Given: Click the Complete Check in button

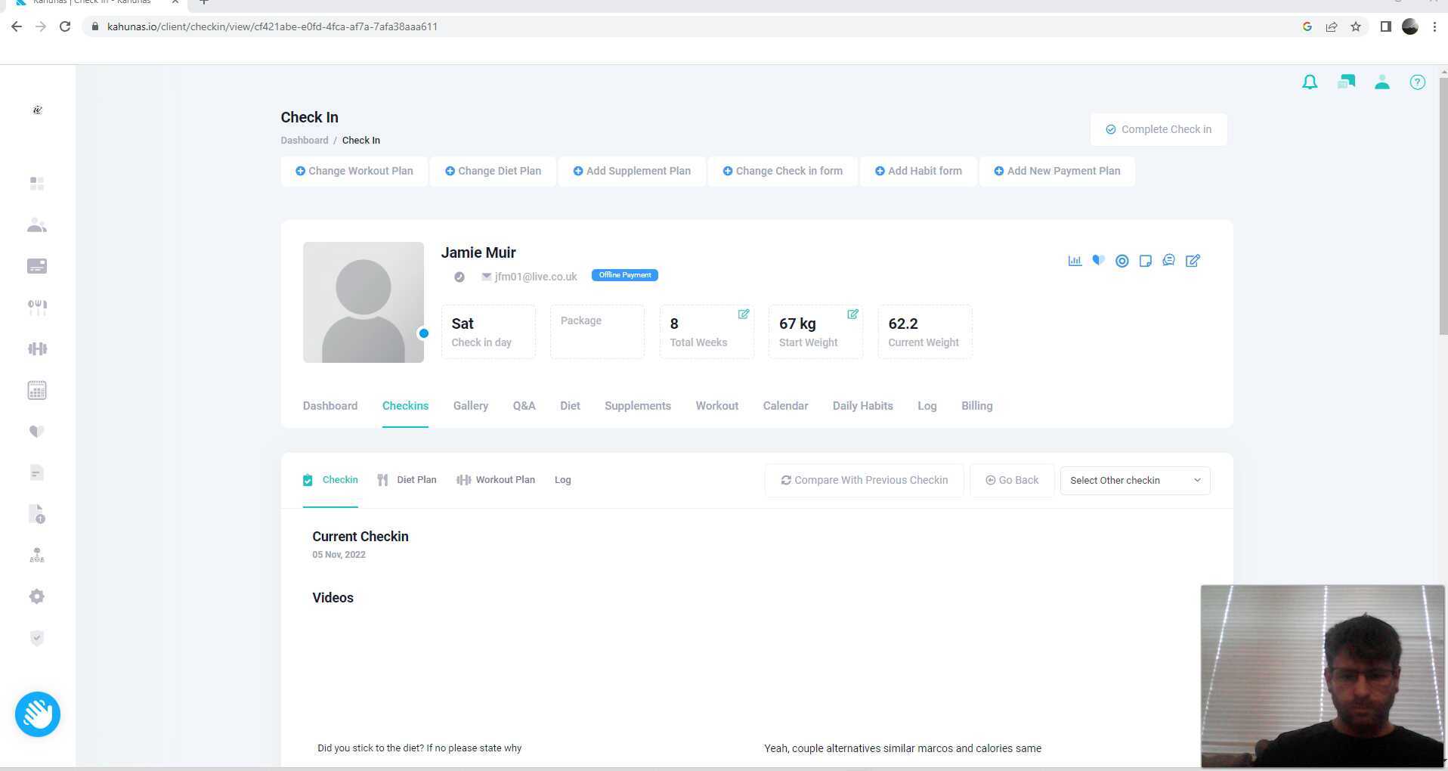Looking at the screenshot, I should pos(1158,129).
